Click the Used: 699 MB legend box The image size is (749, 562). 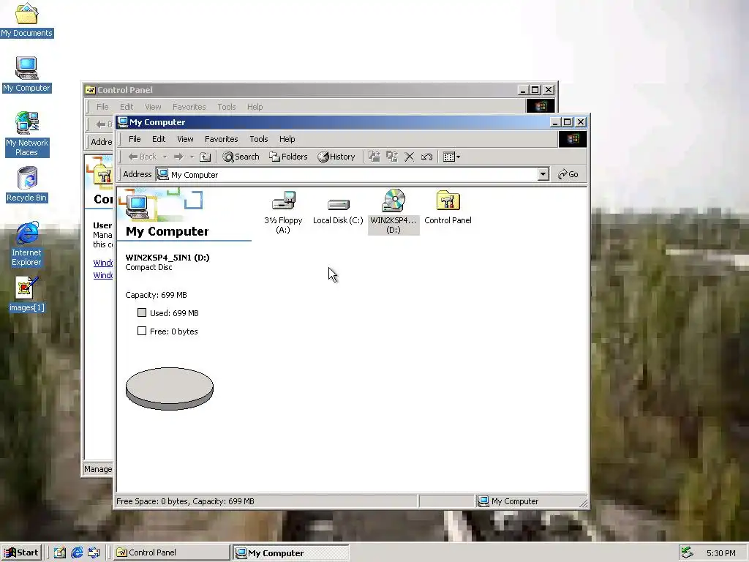coord(142,312)
